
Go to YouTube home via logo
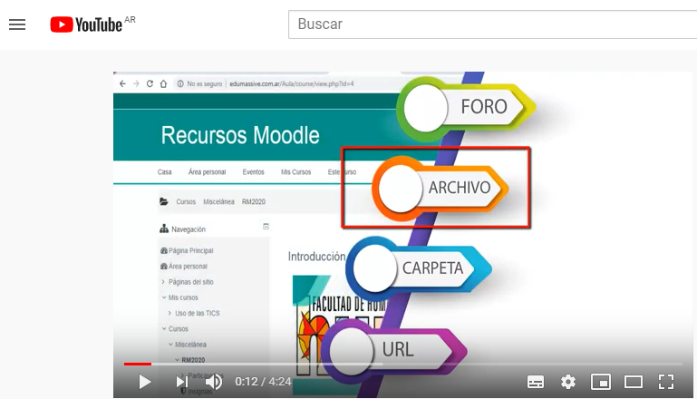pos(85,24)
